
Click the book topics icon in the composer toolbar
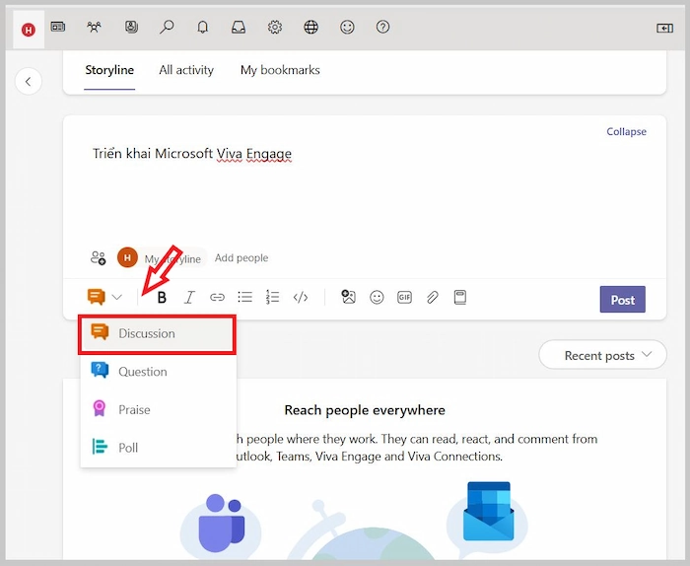coord(460,298)
